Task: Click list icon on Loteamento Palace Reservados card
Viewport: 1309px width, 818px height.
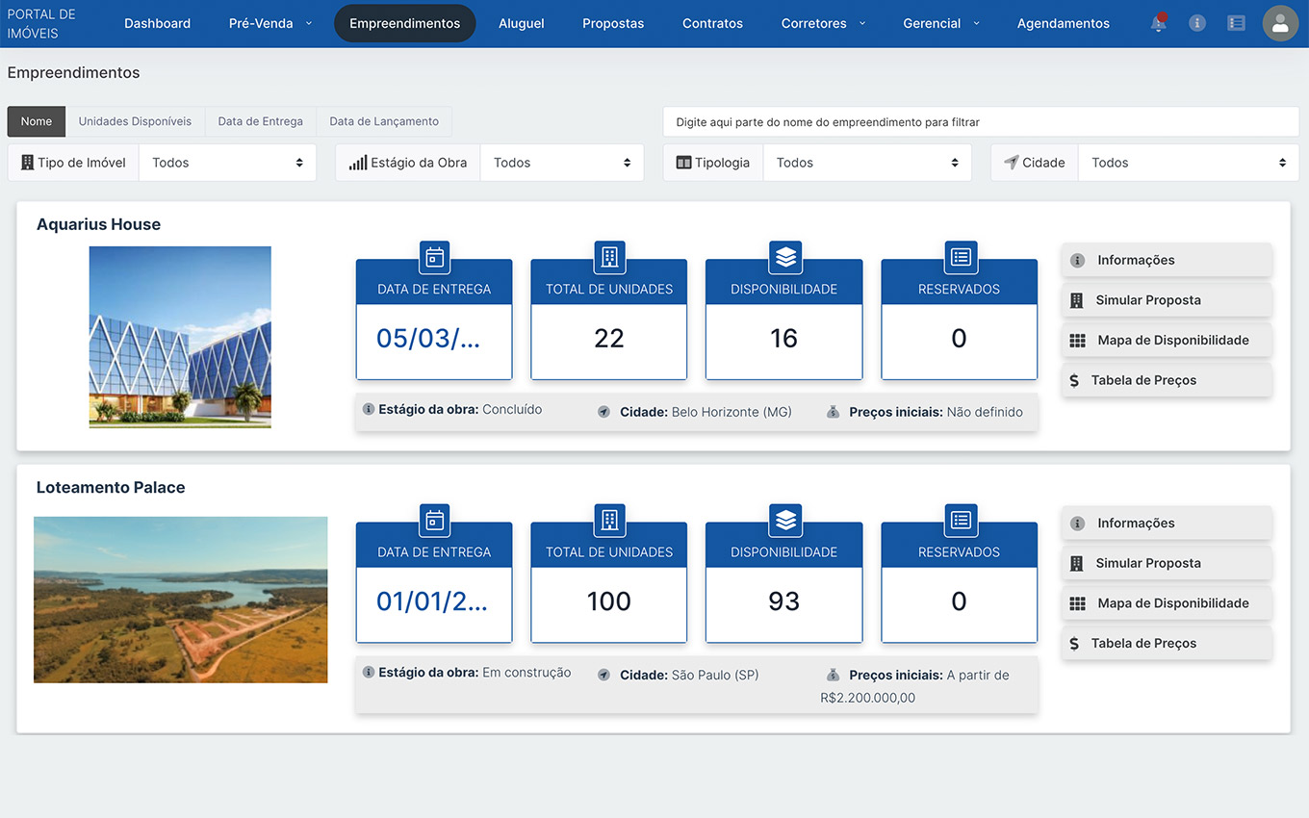Action: pos(960,521)
